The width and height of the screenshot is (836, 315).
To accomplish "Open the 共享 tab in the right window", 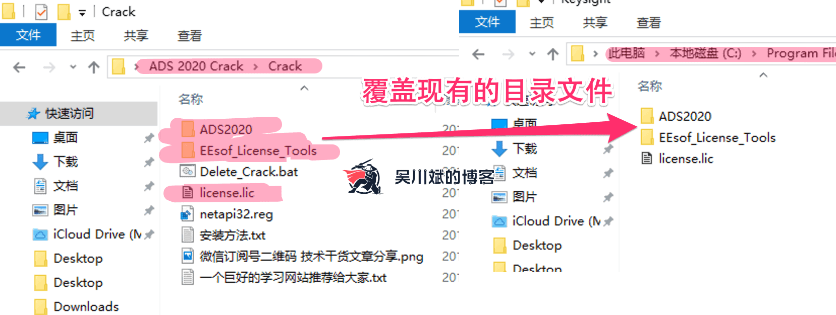I will [x=595, y=23].
